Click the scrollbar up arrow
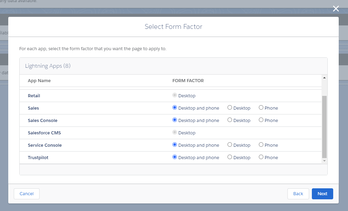 click(324, 78)
